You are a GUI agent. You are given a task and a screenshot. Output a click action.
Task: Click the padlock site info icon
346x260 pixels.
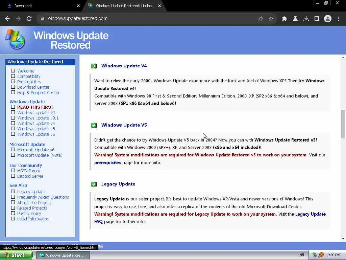pos(42,19)
